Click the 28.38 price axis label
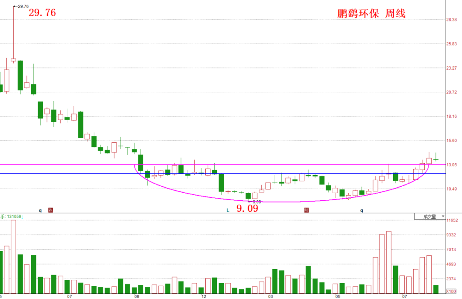Screen dimensions: 462x299 click(451, 20)
